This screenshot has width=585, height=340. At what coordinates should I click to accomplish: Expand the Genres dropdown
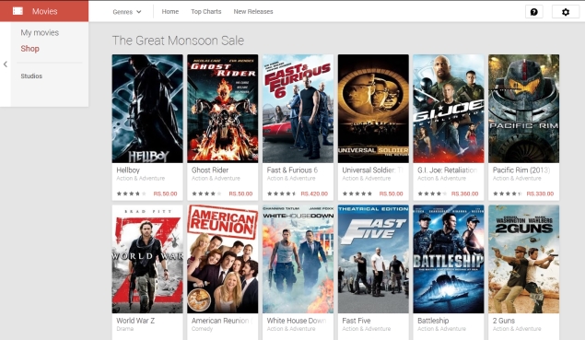[x=127, y=12]
